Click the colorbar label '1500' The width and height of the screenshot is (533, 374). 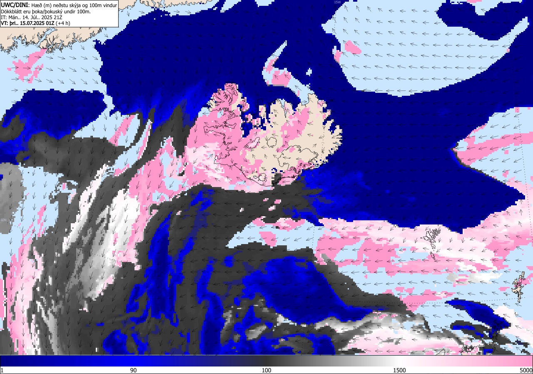click(x=400, y=370)
